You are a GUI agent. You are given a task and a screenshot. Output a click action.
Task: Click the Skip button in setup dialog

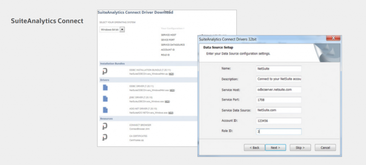tap(300, 148)
